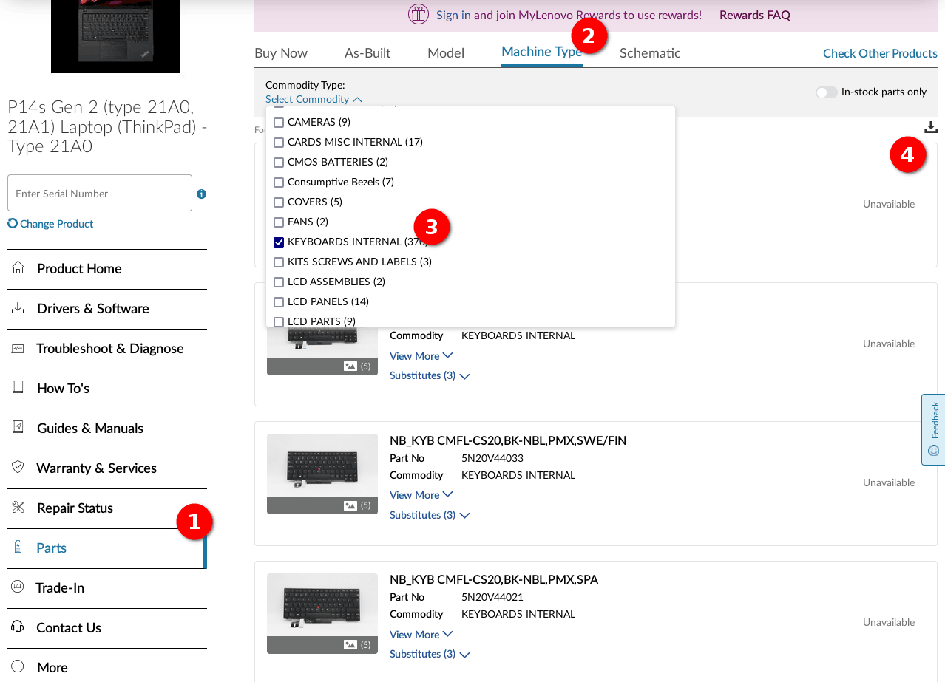Click part number 5N20V44021
This screenshot has width=945, height=682.
(492, 597)
